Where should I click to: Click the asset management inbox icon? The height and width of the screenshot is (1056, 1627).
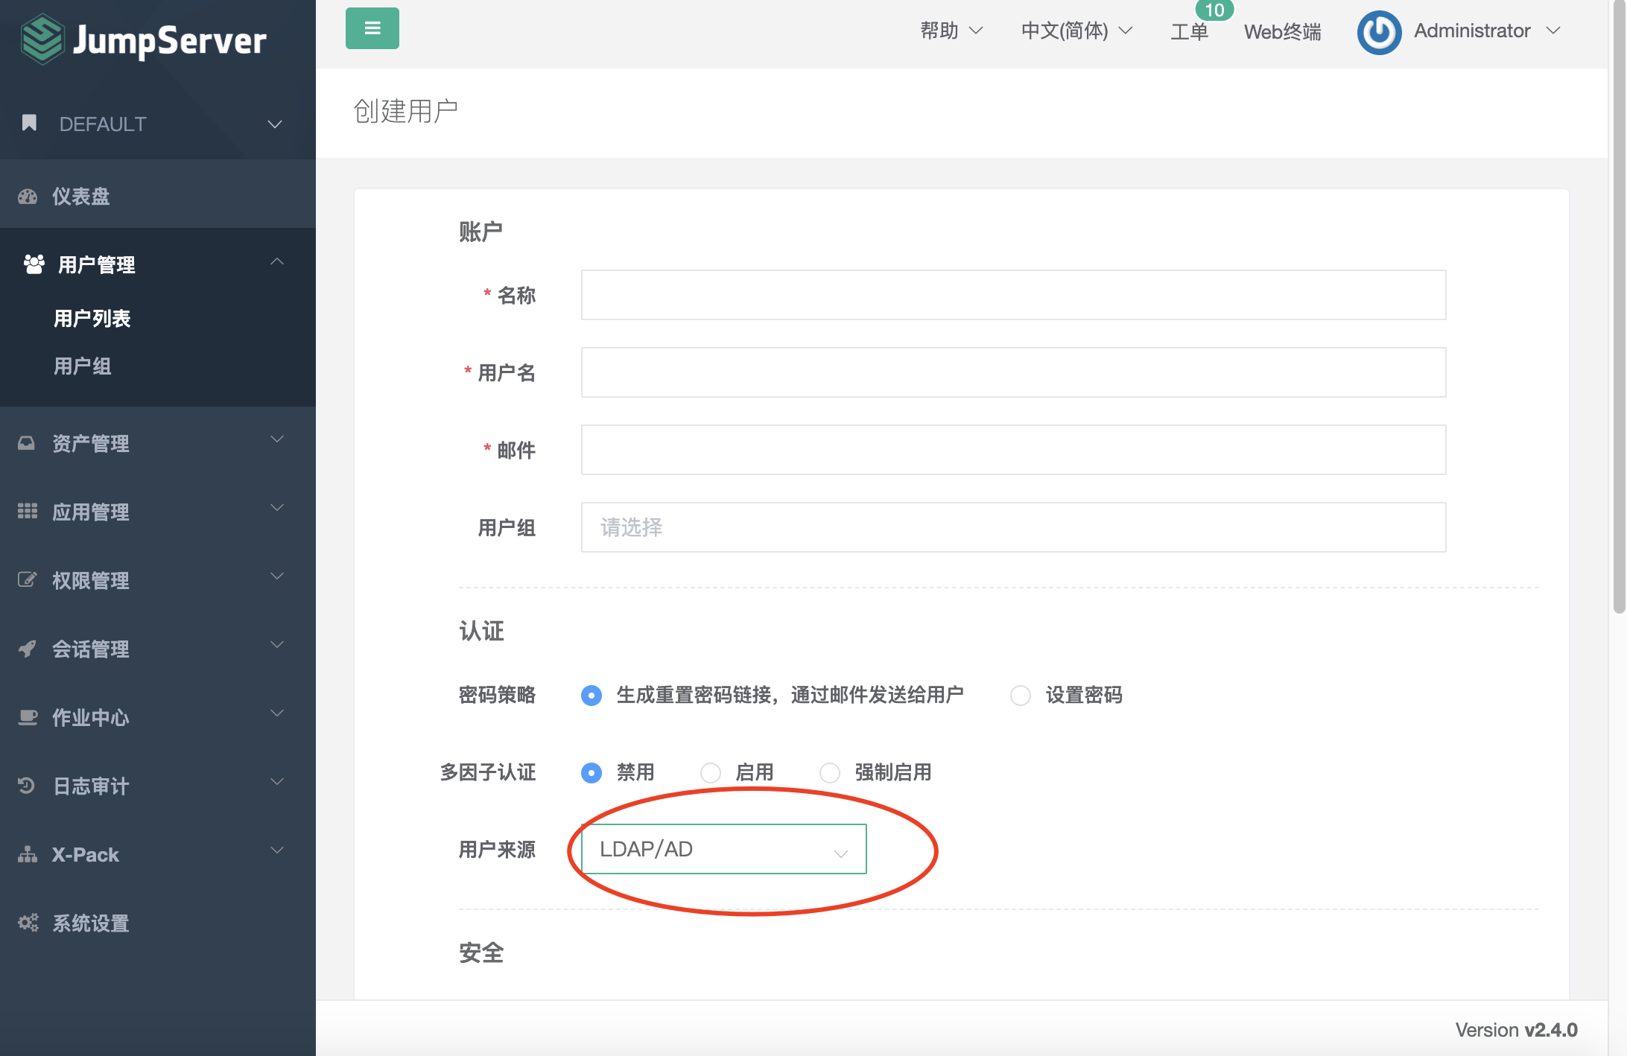(x=27, y=443)
